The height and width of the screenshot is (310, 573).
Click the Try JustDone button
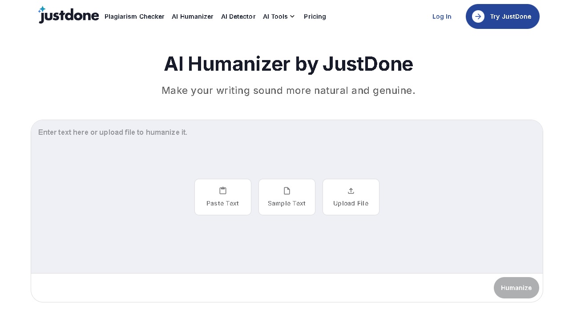[503, 16]
